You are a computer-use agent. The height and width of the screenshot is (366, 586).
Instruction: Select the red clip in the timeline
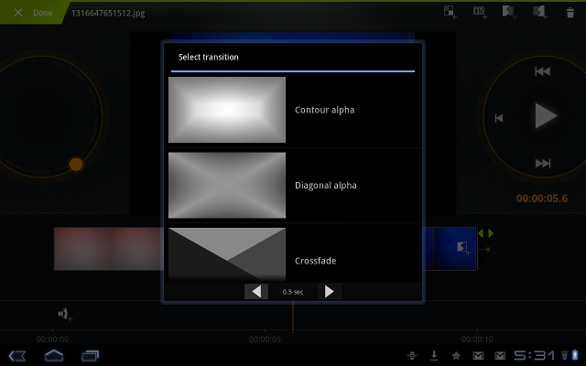(109, 249)
